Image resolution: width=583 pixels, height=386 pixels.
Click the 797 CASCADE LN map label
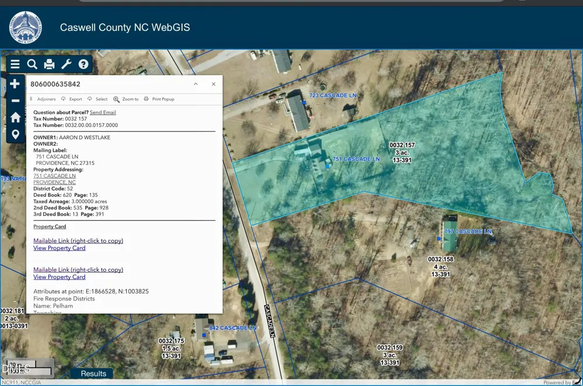click(x=468, y=231)
